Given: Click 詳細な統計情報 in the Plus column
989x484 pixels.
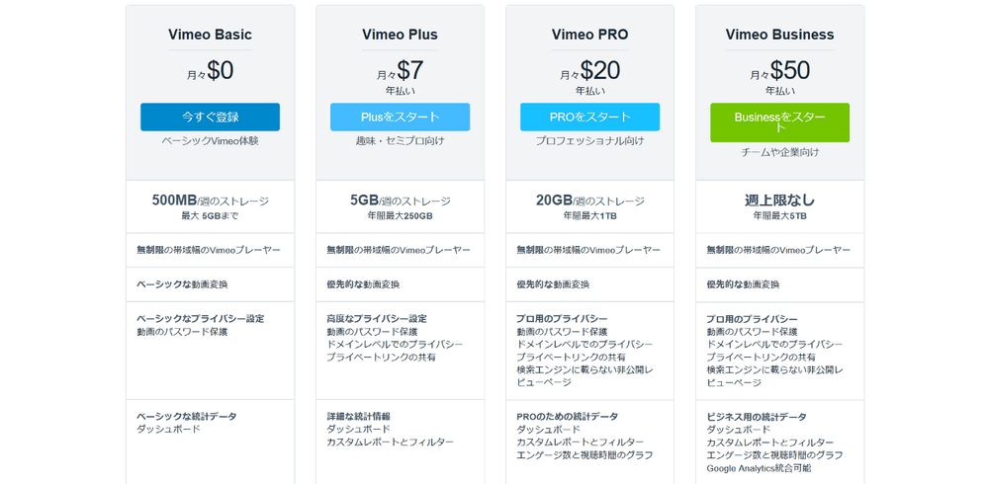Looking at the screenshot, I should pyautogui.click(x=358, y=416).
